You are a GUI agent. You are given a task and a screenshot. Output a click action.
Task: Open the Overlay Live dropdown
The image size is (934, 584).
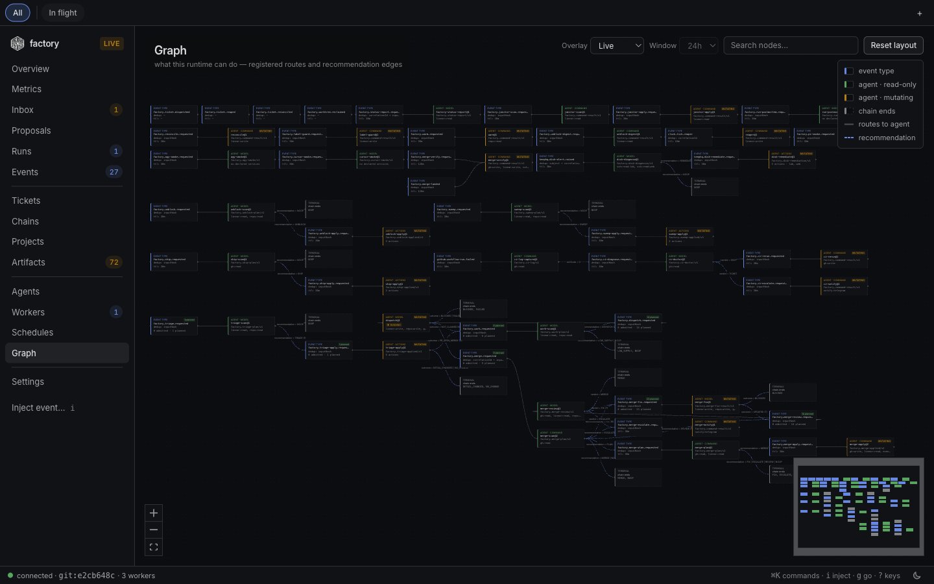[617, 45]
